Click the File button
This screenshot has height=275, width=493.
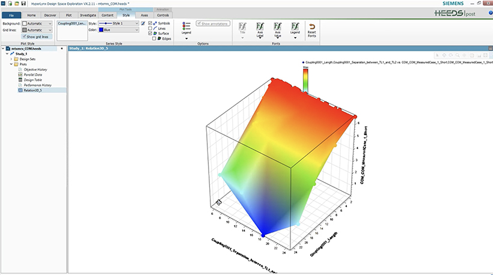click(11, 15)
